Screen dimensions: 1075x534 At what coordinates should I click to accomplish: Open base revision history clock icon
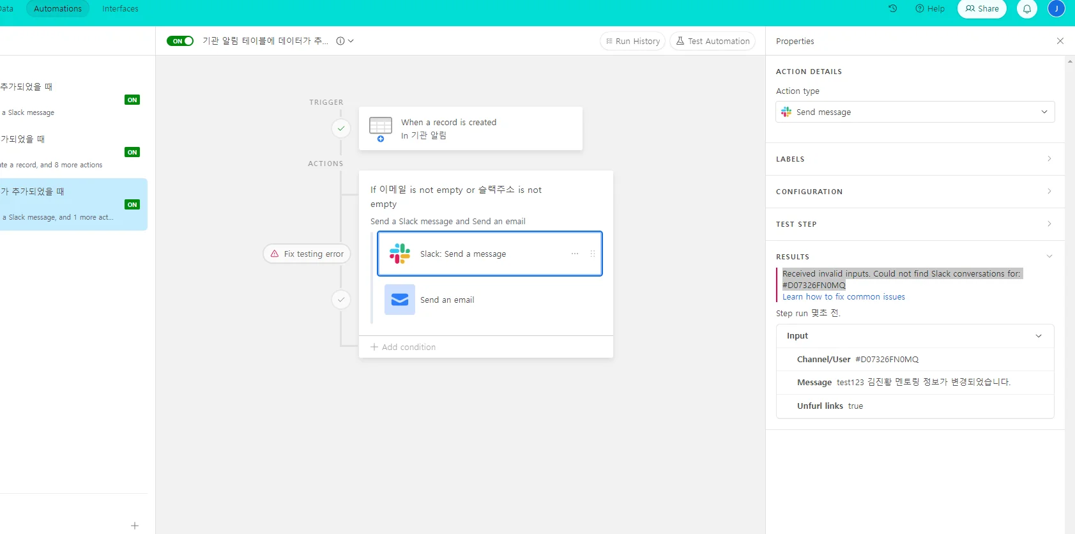893,9
